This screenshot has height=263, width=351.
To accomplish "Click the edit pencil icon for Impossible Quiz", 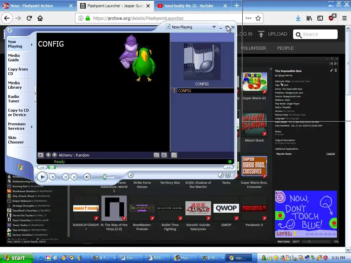I will click(x=331, y=71).
